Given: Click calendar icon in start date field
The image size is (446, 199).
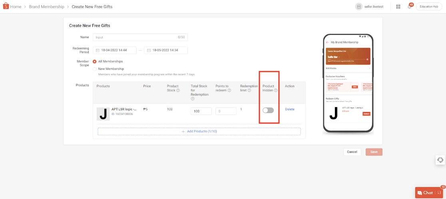Looking at the screenshot, I should point(98,50).
